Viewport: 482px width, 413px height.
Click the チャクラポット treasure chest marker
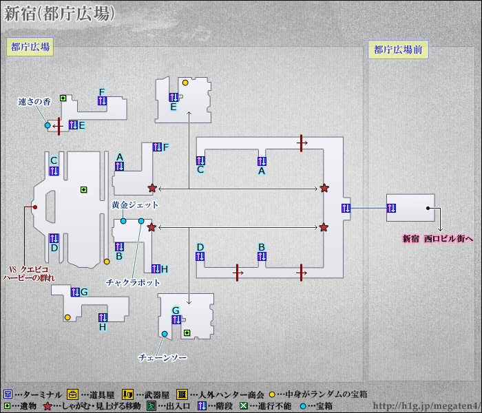pyautogui.click(x=141, y=221)
